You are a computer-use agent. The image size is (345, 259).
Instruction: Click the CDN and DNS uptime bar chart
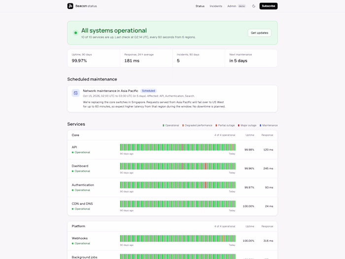177,204
